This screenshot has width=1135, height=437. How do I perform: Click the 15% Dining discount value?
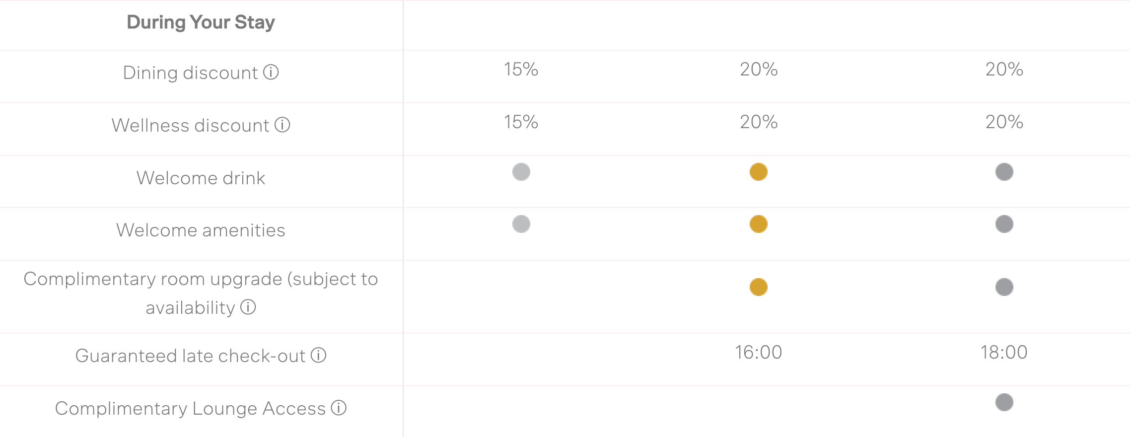pos(521,70)
